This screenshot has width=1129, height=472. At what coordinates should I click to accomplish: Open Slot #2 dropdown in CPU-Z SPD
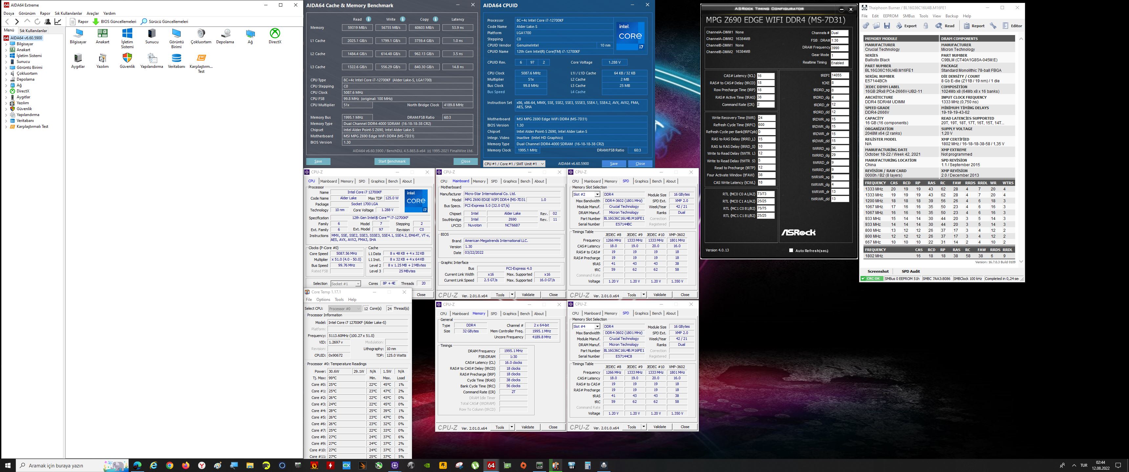tap(586, 194)
